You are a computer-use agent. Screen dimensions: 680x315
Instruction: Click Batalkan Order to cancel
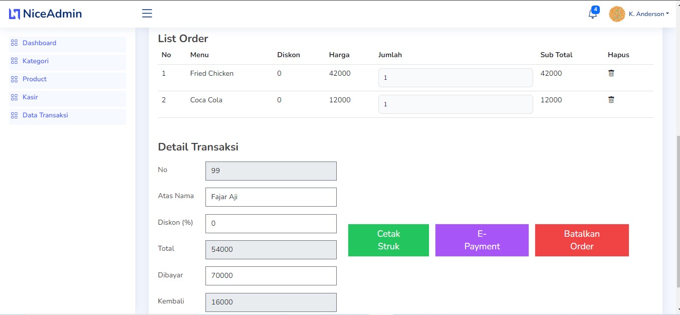pyautogui.click(x=581, y=240)
